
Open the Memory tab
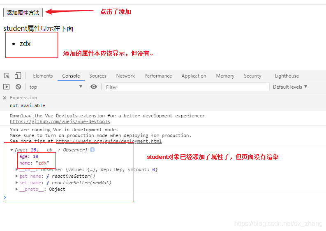click(x=225, y=76)
